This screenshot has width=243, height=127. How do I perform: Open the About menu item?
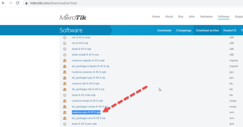(169, 16)
